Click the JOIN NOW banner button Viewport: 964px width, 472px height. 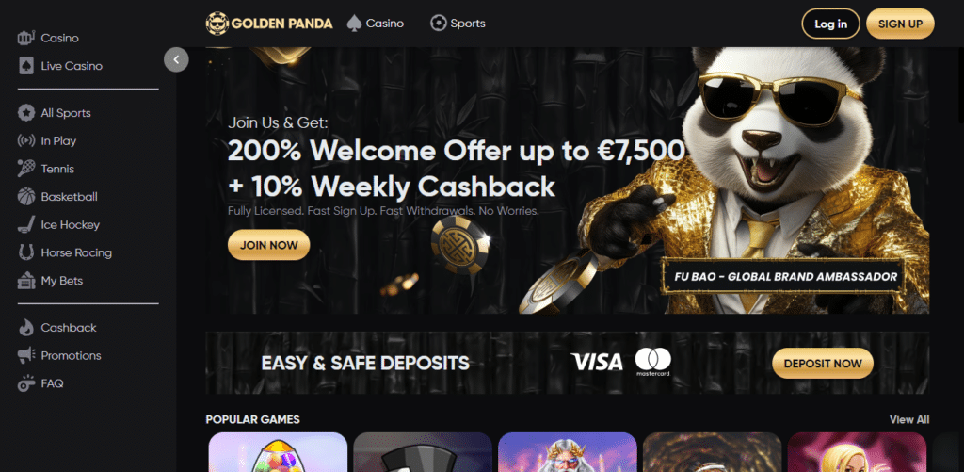pyautogui.click(x=268, y=245)
